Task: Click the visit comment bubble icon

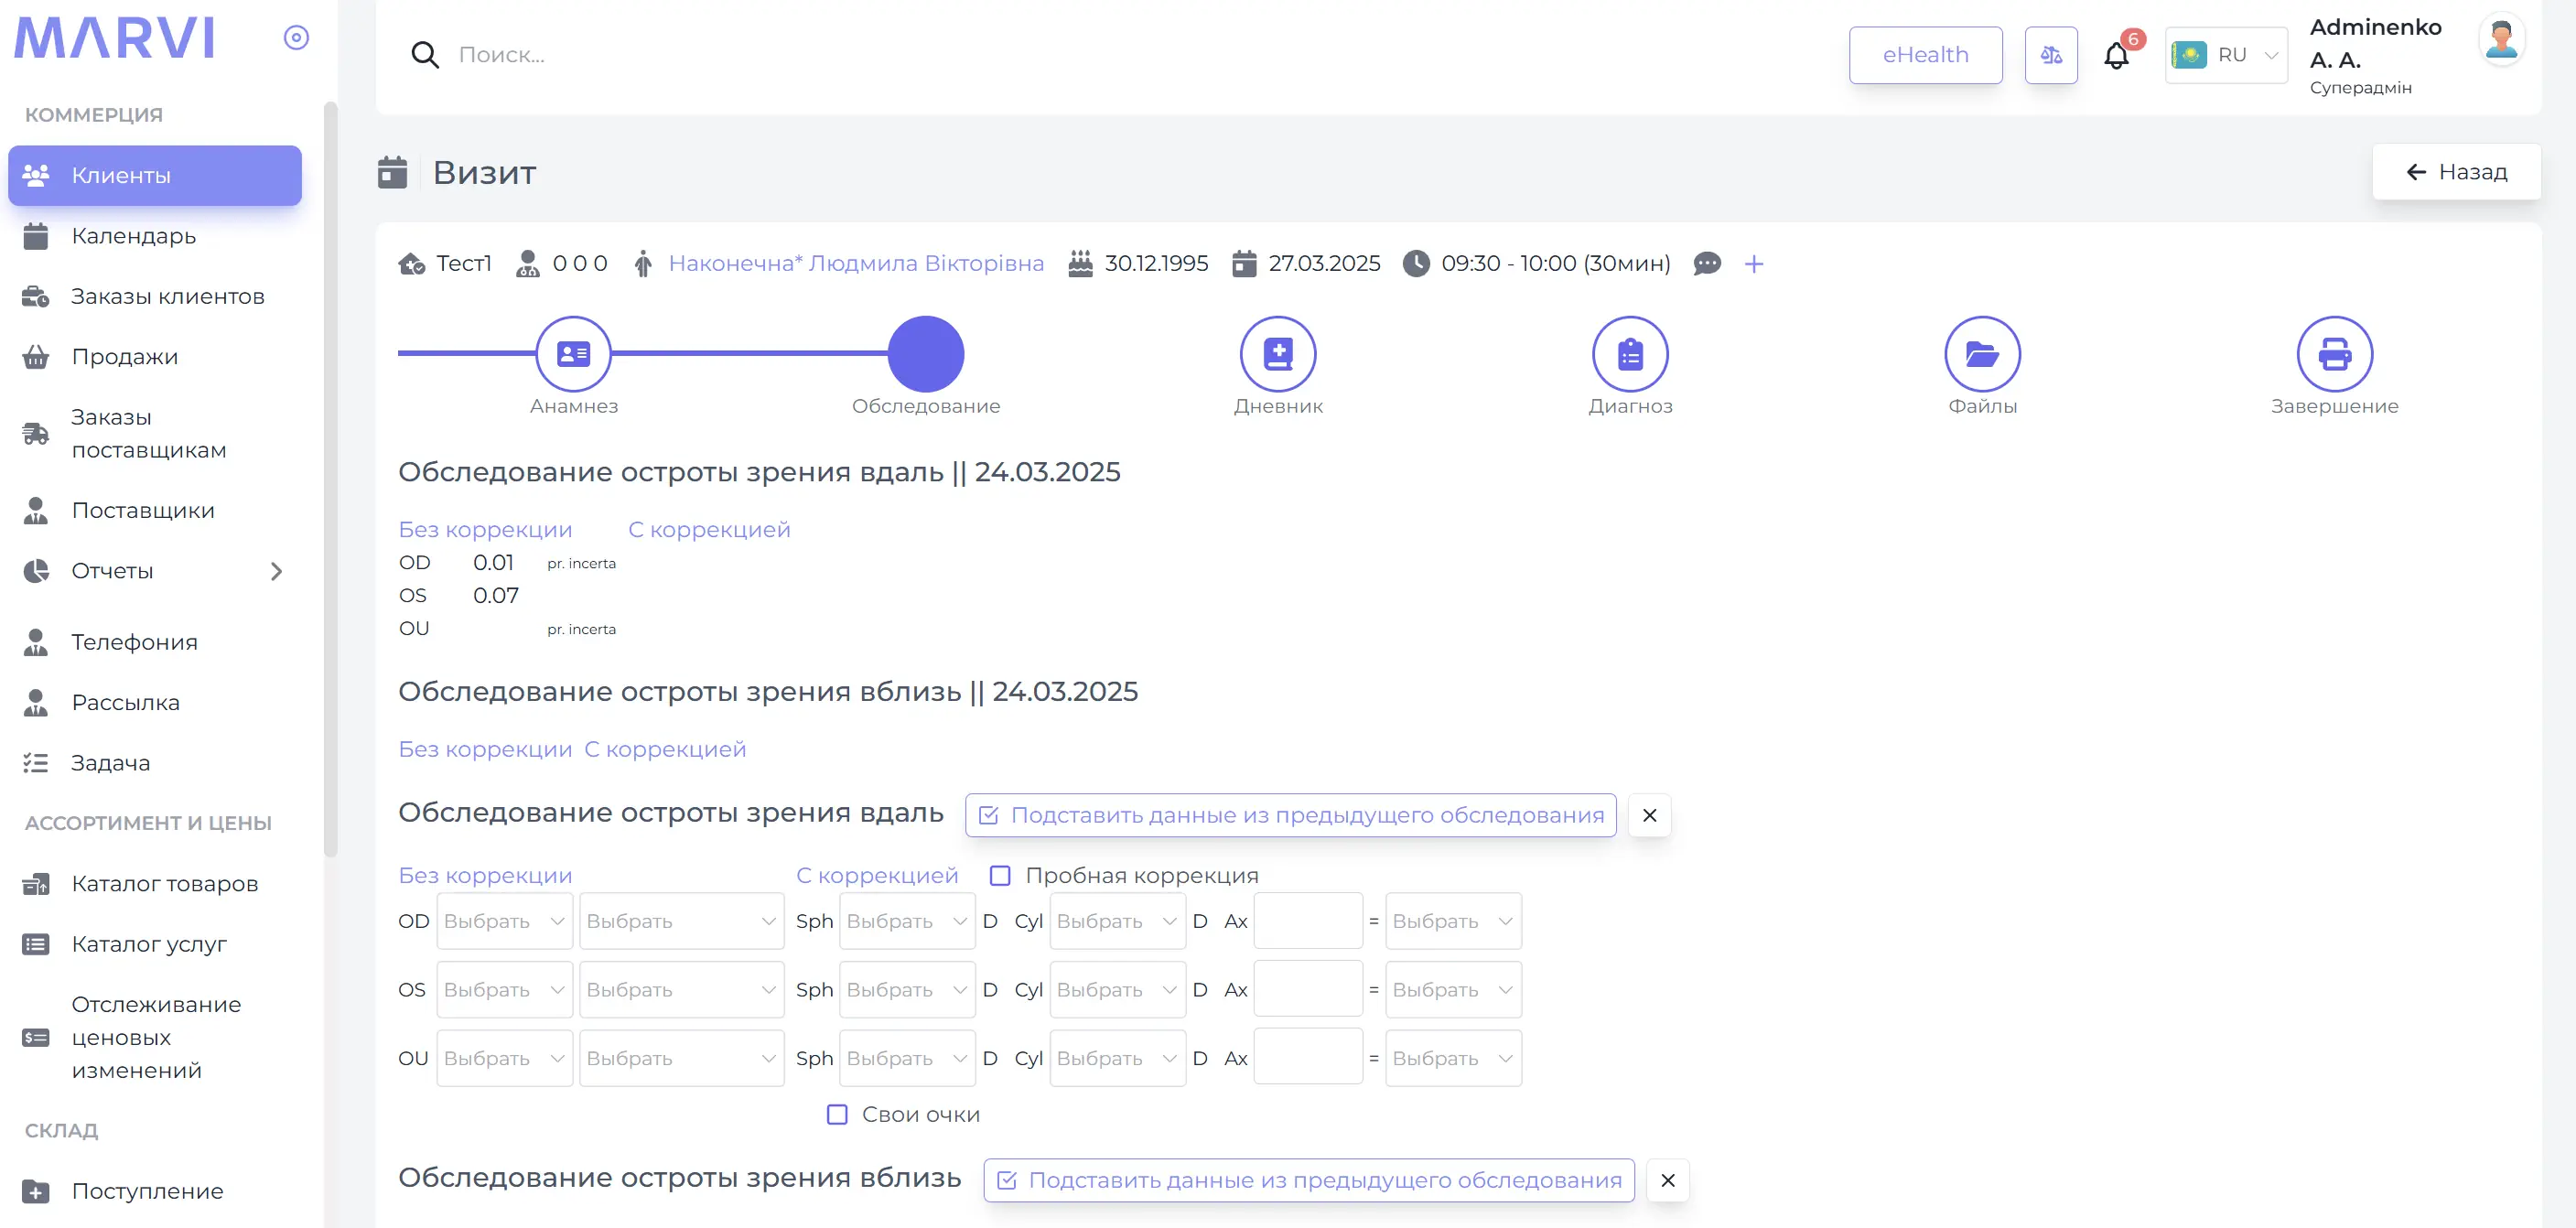Action: coord(1707,264)
